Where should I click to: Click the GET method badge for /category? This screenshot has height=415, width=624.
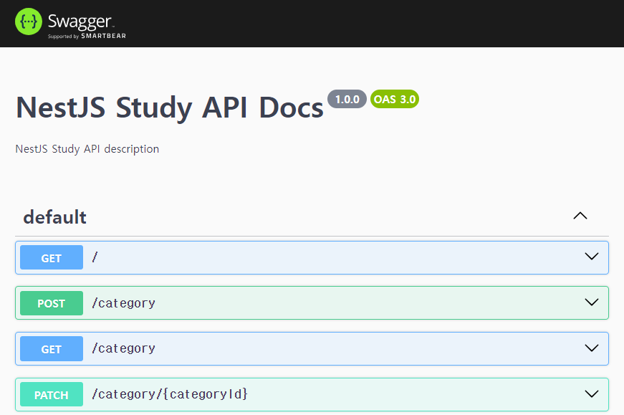click(x=52, y=349)
